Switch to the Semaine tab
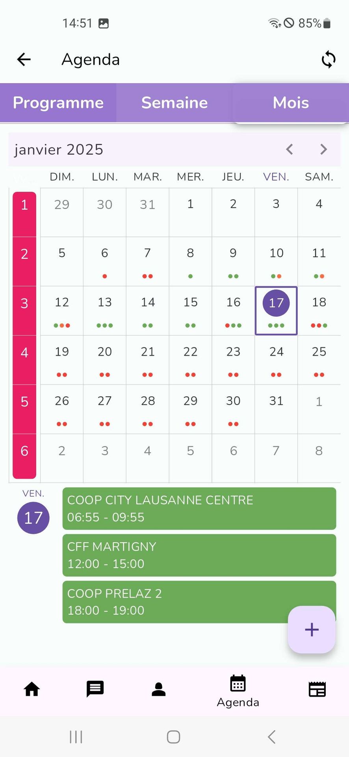Image resolution: width=349 pixels, height=757 pixels. tap(174, 103)
